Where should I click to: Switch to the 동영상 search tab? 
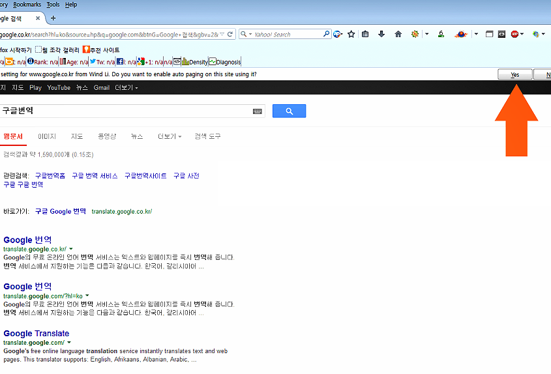[107, 136]
